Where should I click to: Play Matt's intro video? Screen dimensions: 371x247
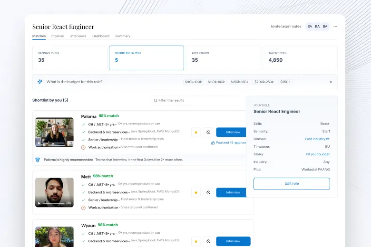point(39,203)
